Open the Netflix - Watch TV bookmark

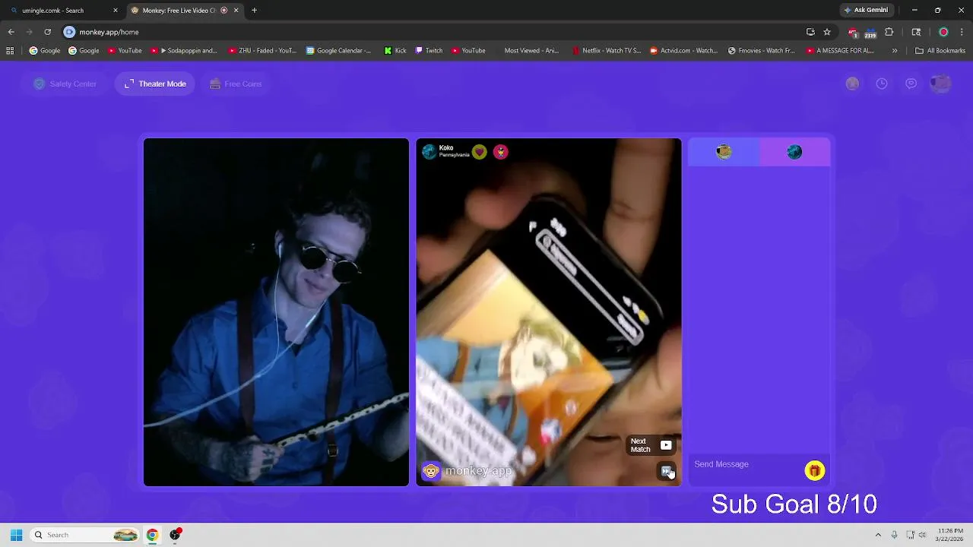tap(606, 51)
